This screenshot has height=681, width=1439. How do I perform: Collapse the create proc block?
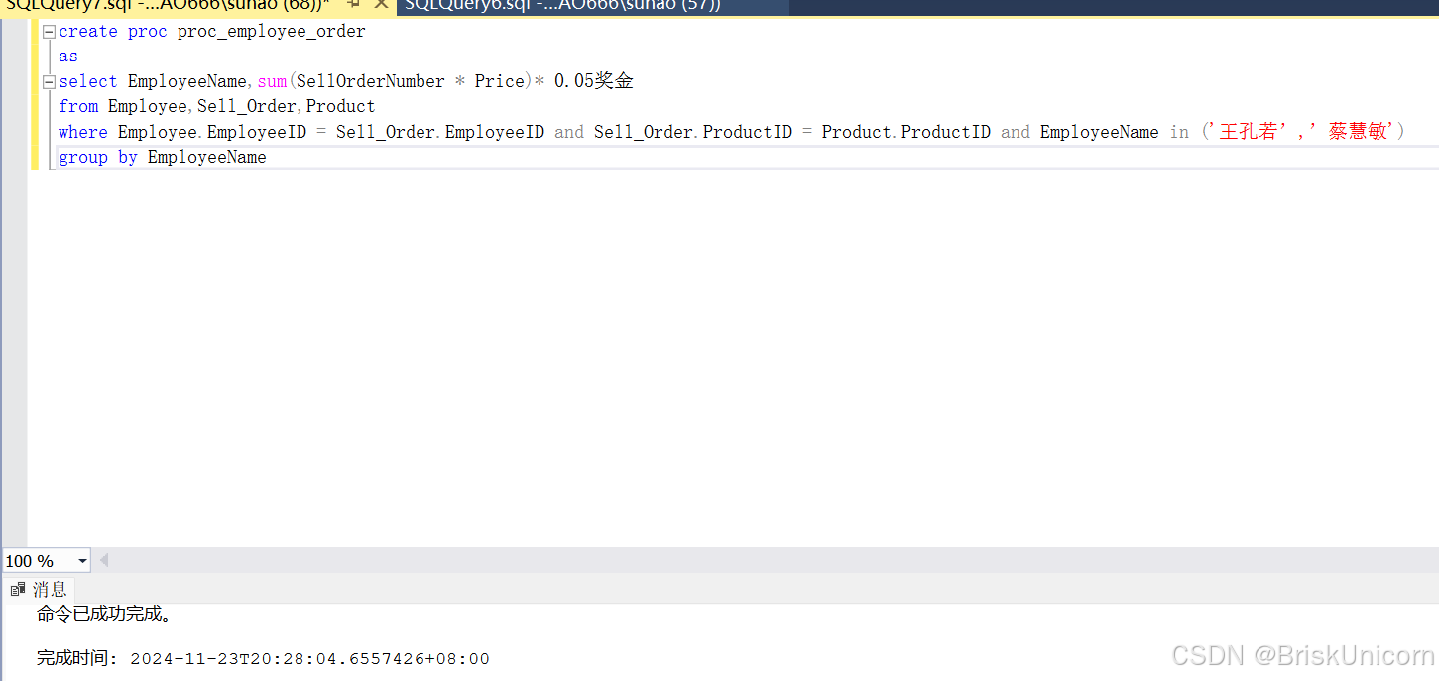[48, 32]
